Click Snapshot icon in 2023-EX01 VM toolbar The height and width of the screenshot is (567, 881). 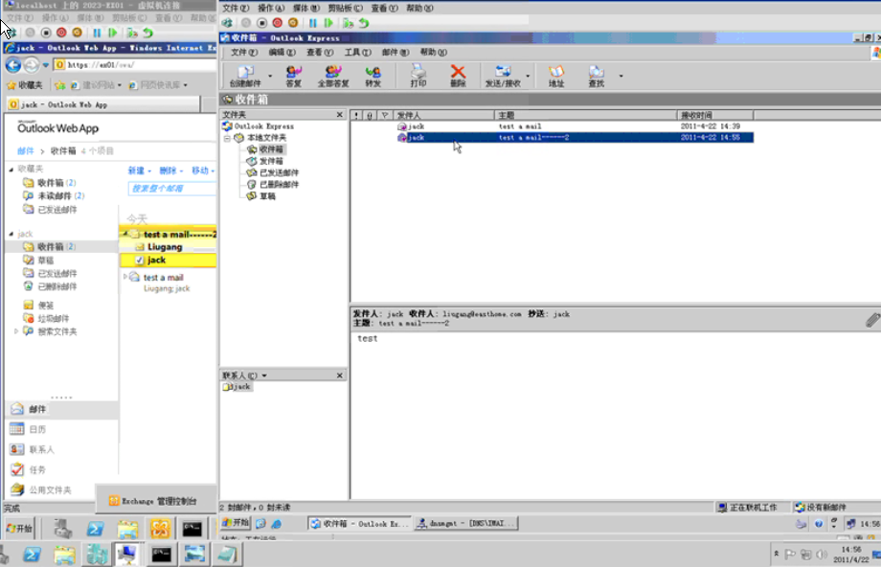pyautogui.click(x=132, y=33)
